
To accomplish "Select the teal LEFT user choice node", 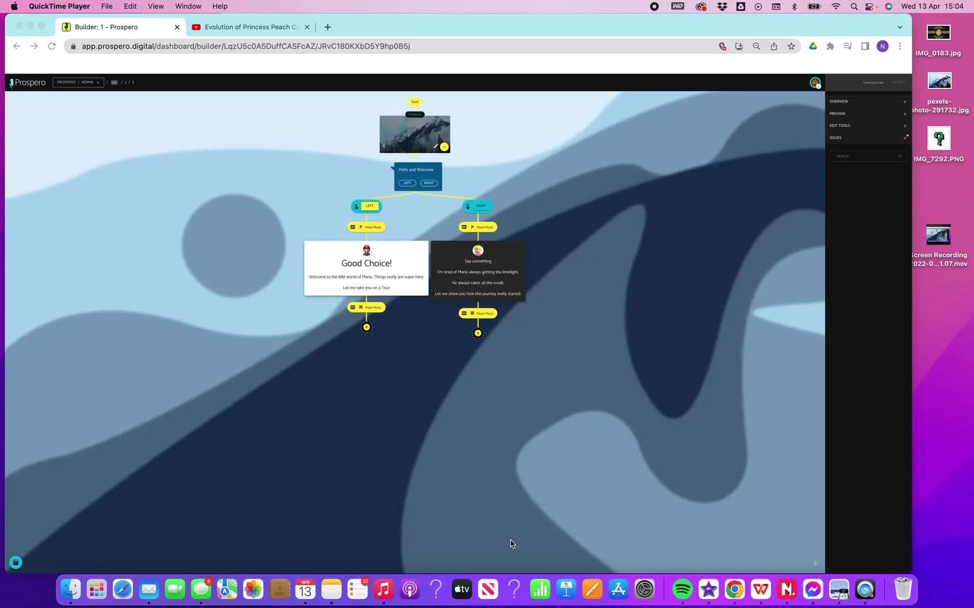I will coord(366,206).
